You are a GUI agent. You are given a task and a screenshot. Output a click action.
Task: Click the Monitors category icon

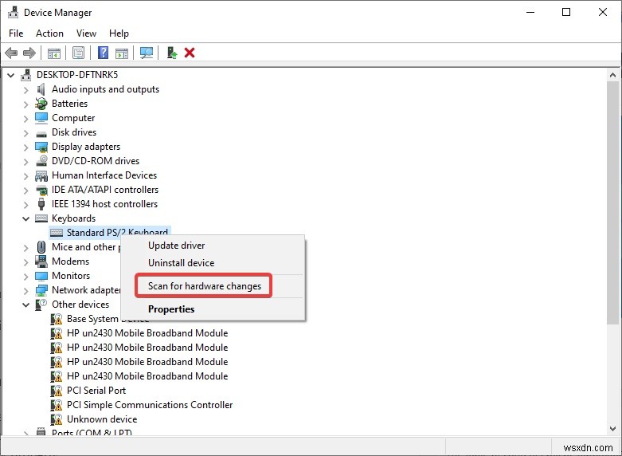coord(41,276)
